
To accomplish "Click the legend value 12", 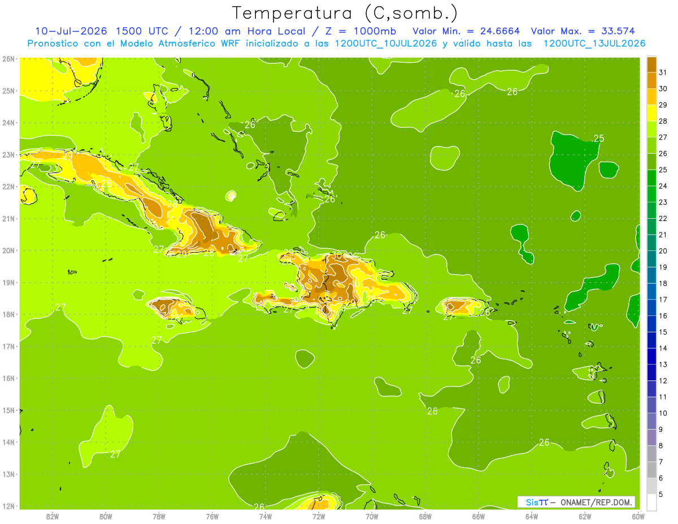I will [x=663, y=381].
